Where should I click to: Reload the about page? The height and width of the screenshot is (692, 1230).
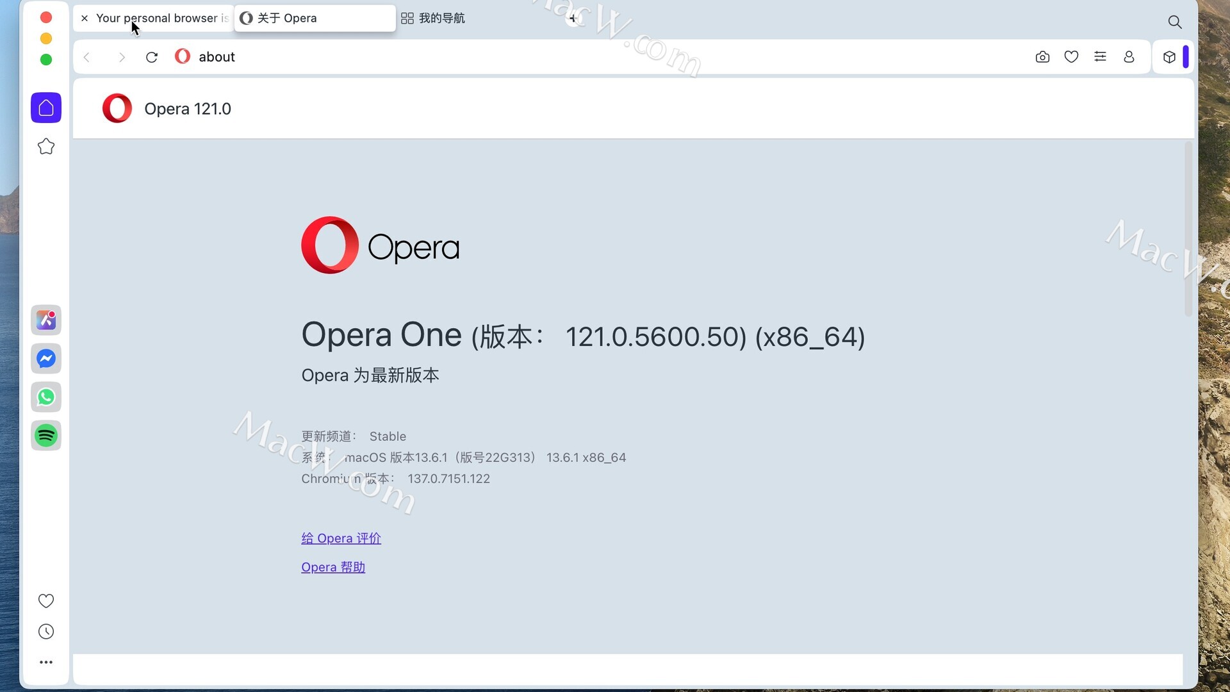[x=152, y=57]
